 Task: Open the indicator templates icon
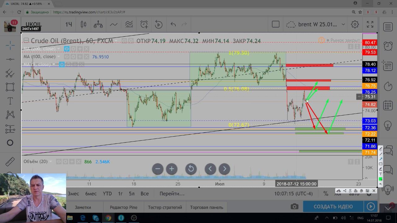tap(129, 24)
